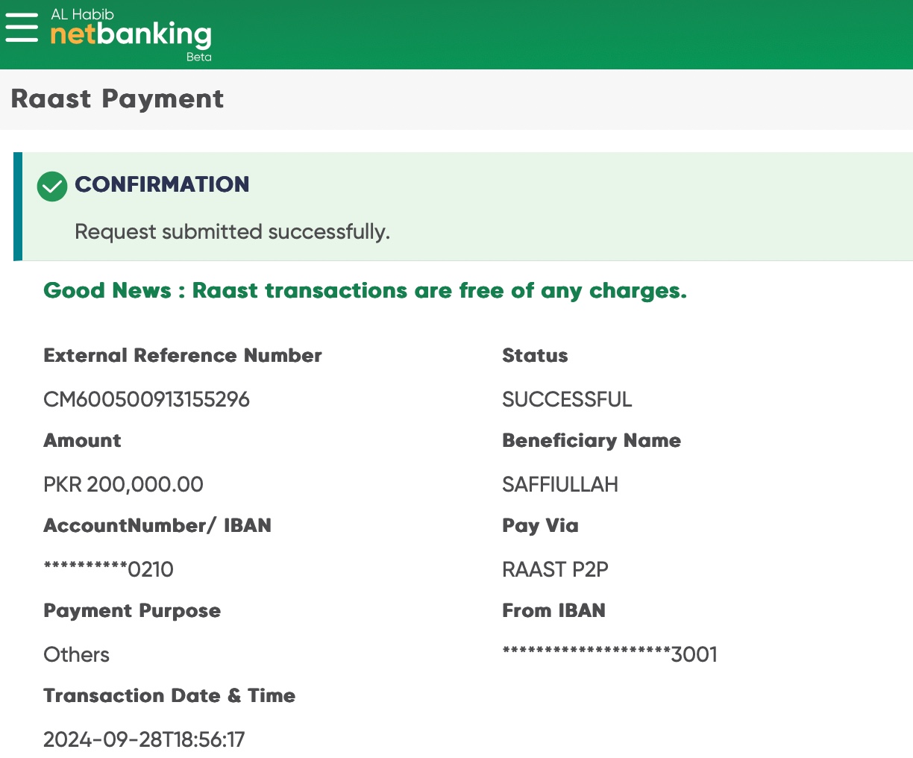Click the Good News free charges notice

pyautogui.click(x=365, y=290)
